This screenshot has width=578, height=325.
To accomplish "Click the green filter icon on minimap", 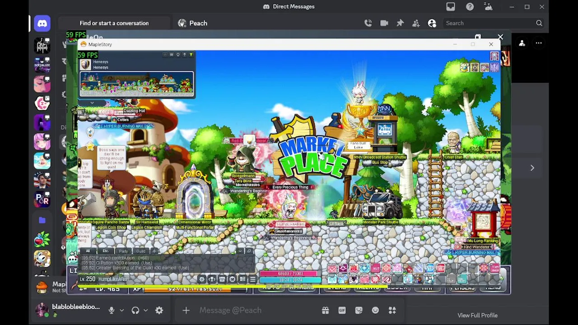I will pyautogui.click(x=191, y=55).
